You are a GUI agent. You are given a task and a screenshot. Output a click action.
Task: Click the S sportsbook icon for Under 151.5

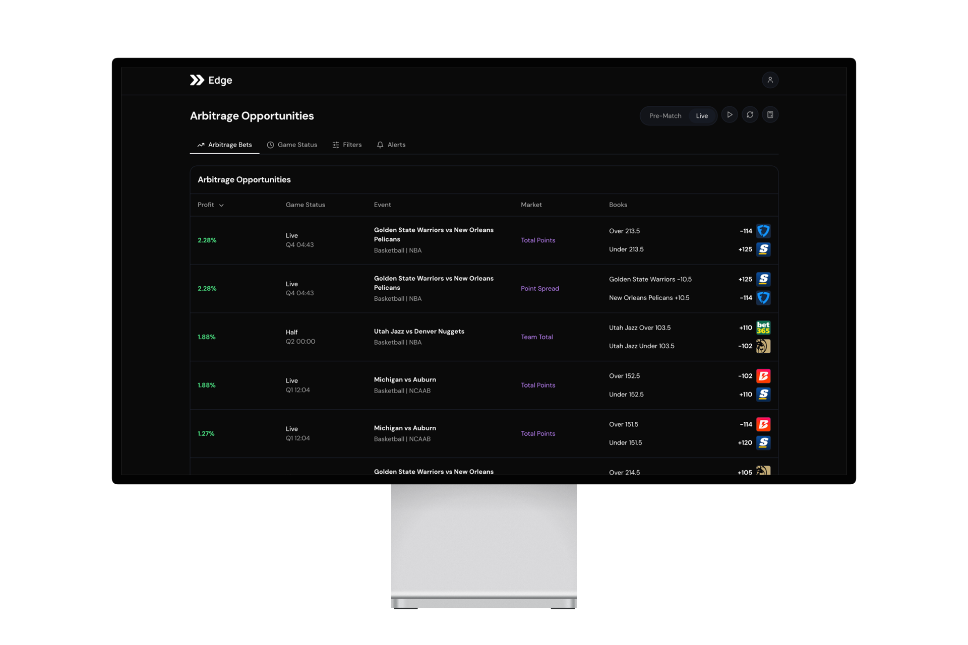(763, 442)
